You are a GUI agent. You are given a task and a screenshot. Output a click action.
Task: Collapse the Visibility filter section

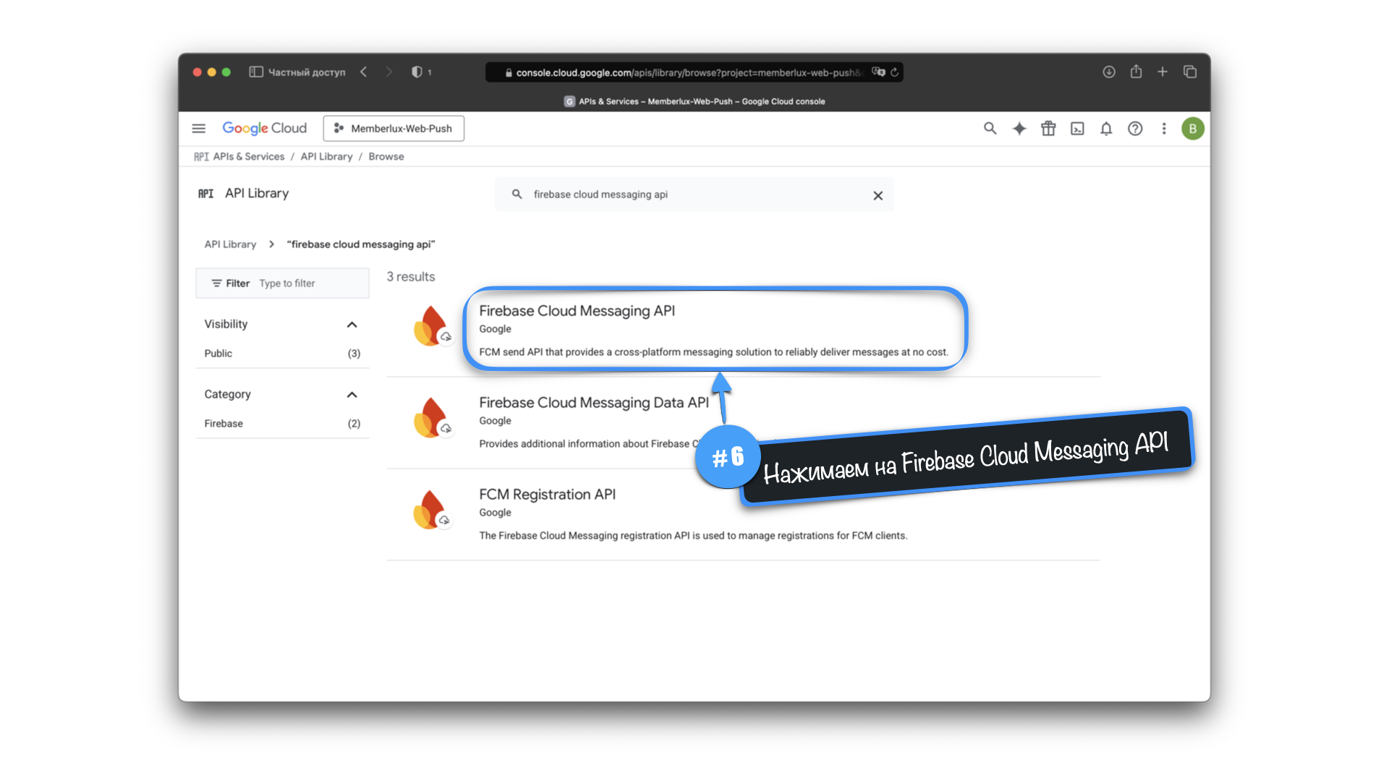click(352, 325)
